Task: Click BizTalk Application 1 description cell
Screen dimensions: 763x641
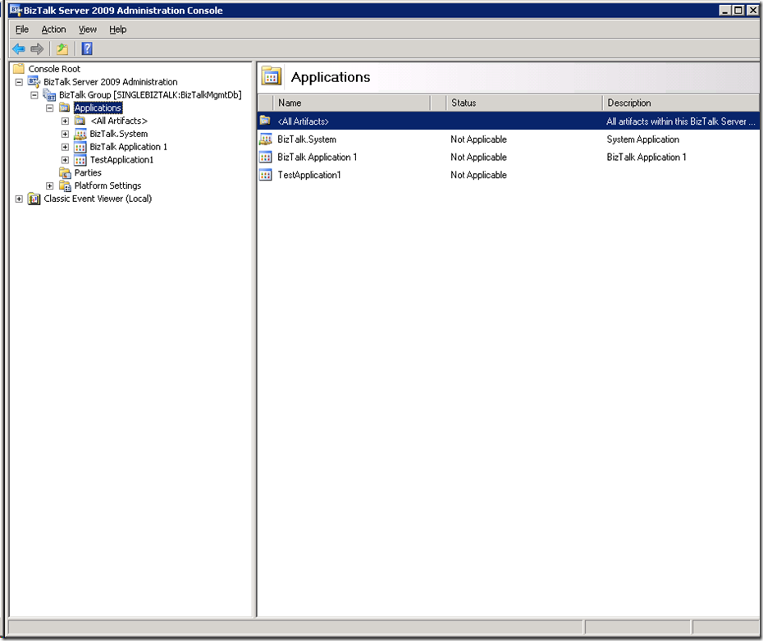Action: click(646, 157)
